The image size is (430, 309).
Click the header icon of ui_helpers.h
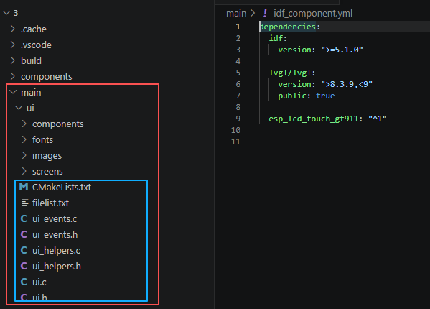[24, 266]
